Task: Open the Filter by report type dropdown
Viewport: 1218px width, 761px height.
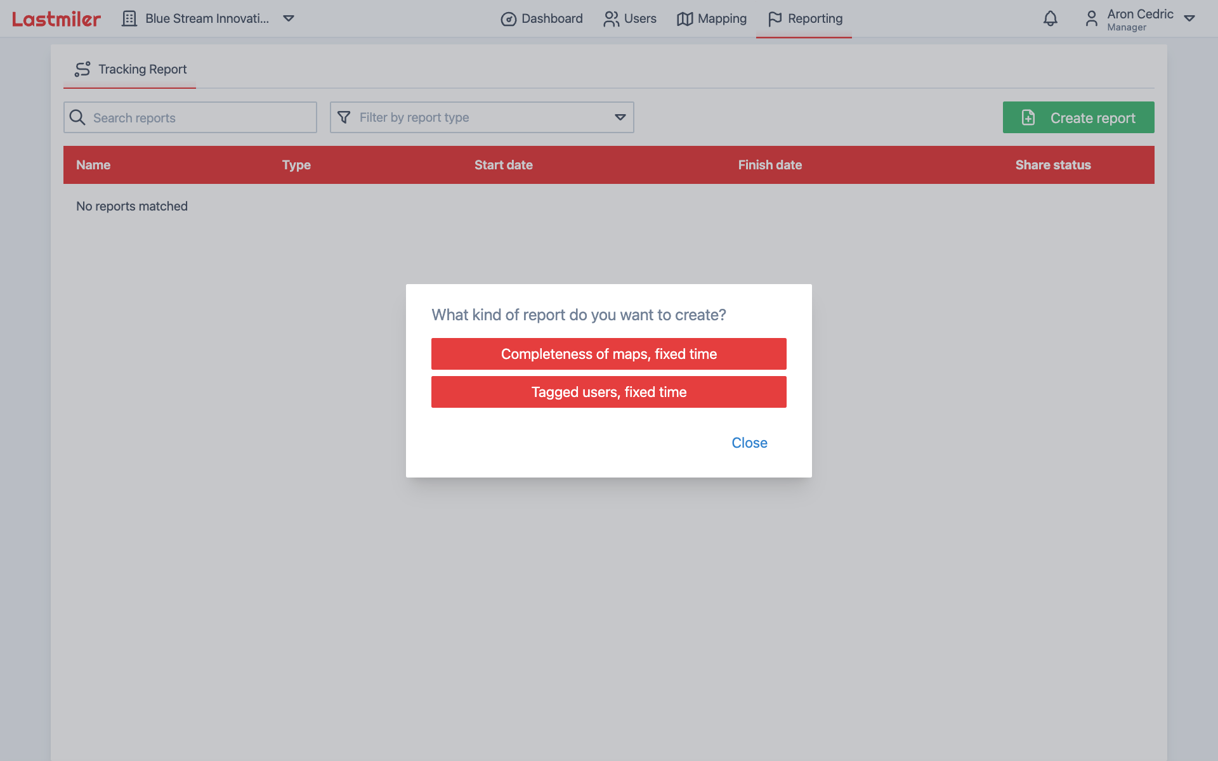Action: pos(482,117)
